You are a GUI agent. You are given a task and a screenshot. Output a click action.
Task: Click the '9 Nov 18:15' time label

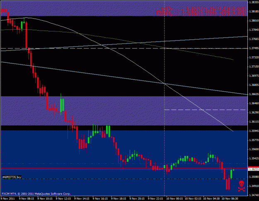[119, 199]
